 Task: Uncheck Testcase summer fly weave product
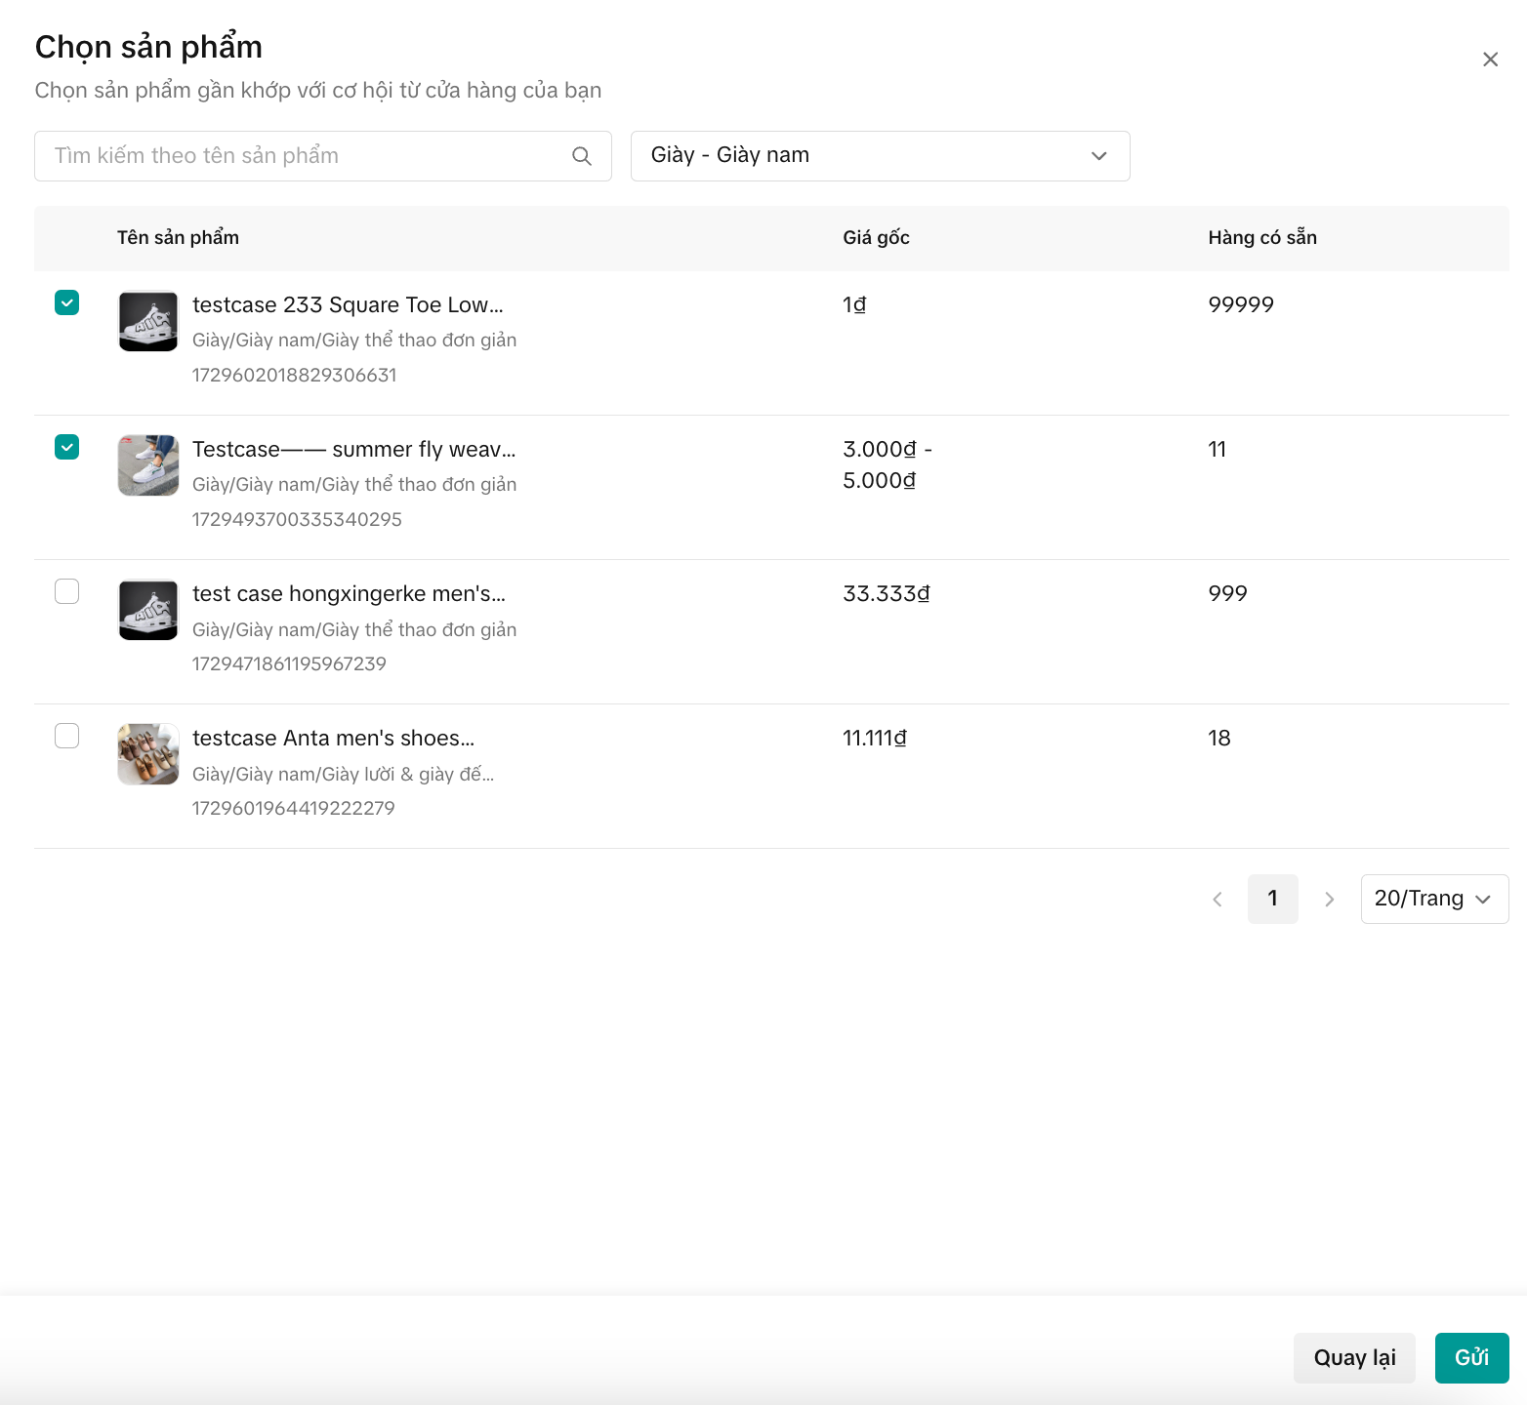(x=67, y=447)
